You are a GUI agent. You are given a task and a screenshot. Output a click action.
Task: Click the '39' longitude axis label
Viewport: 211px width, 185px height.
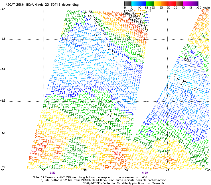pyautogui.click(x=126, y=170)
